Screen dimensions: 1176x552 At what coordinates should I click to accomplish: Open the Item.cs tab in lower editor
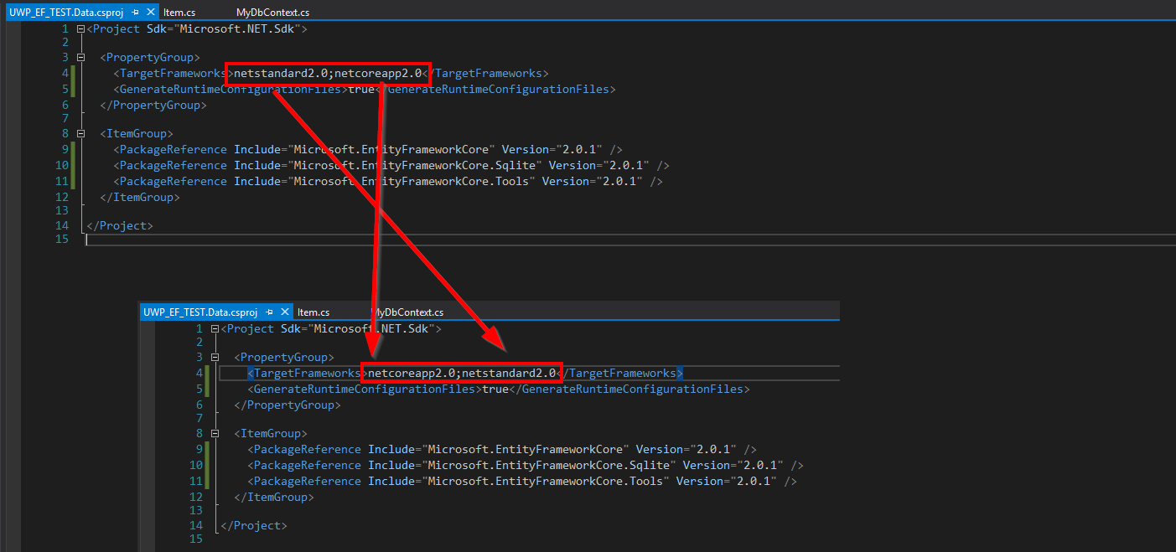(x=313, y=312)
